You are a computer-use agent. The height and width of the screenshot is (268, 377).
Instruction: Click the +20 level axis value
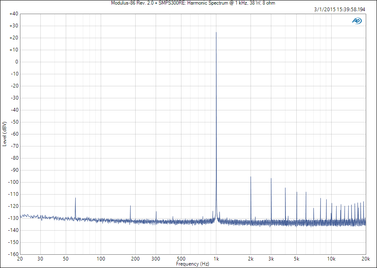click(x=14, y=38)
